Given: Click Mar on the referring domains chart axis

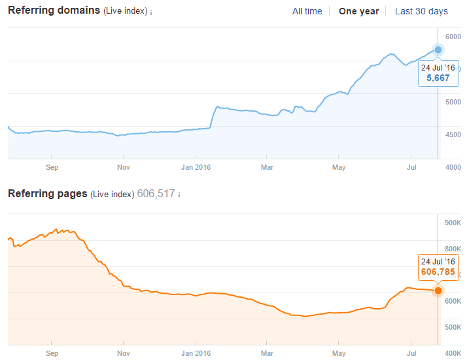Looking at the screenshot, I should (267, 167).
